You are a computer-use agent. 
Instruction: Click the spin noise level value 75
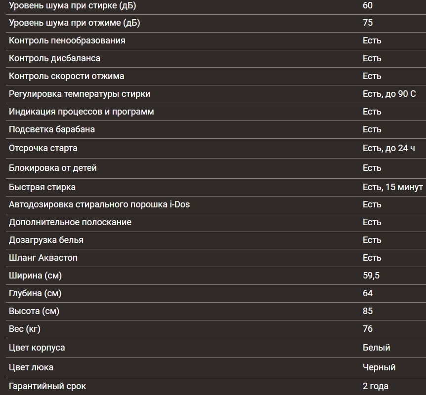coord(368,23)
